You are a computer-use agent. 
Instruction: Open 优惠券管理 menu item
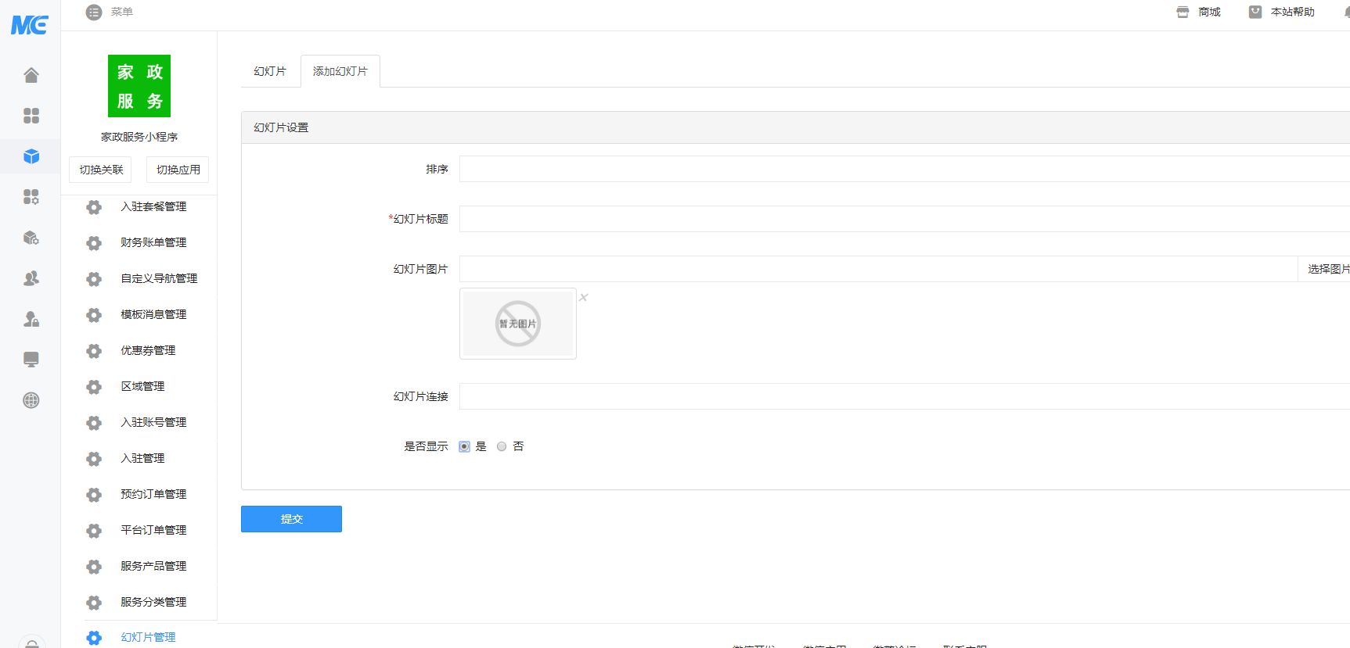pos(148,350)
